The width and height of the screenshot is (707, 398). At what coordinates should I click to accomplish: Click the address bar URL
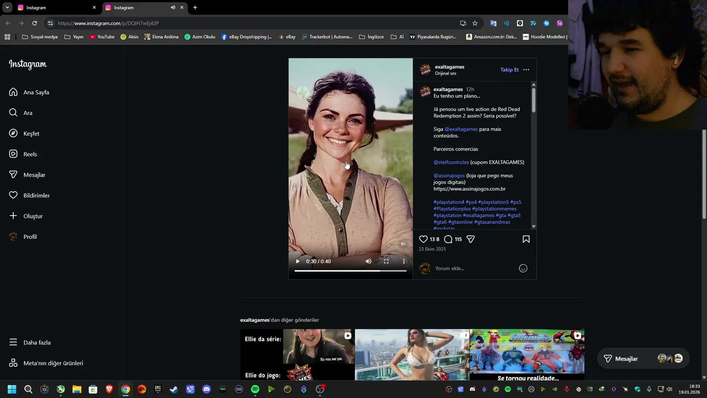click(x=108, y=23)
